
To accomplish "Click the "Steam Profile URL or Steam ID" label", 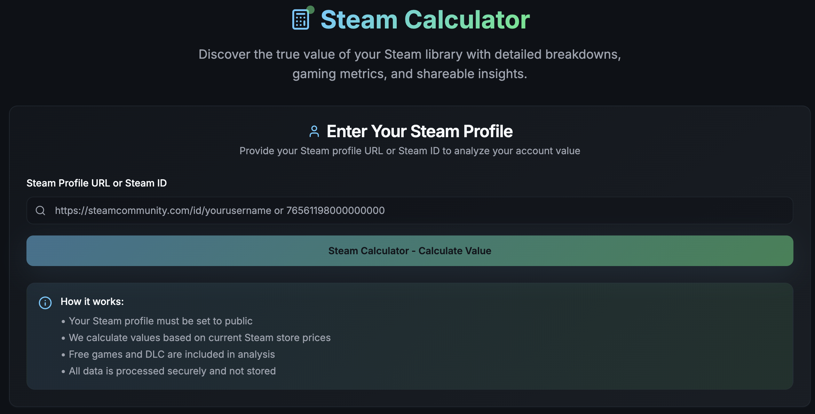I will point(96,183).
